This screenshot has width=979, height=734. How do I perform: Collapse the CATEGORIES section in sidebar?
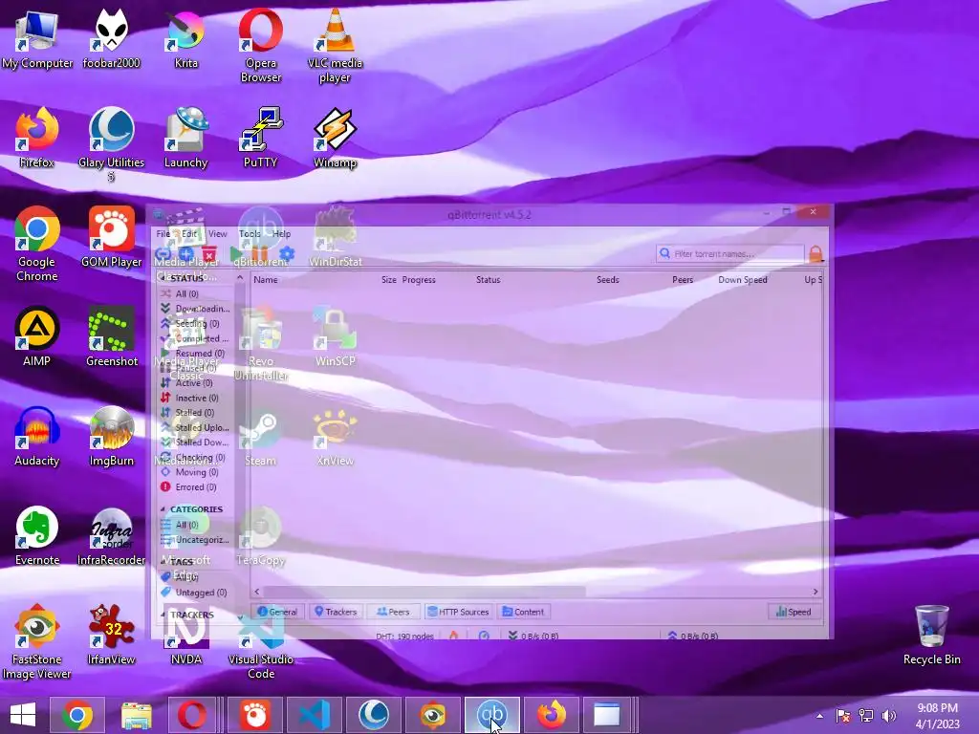tap(163, 509)
